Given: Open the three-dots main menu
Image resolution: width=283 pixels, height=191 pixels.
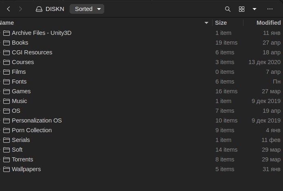Looking at the screenshot, I should [270, 9].
